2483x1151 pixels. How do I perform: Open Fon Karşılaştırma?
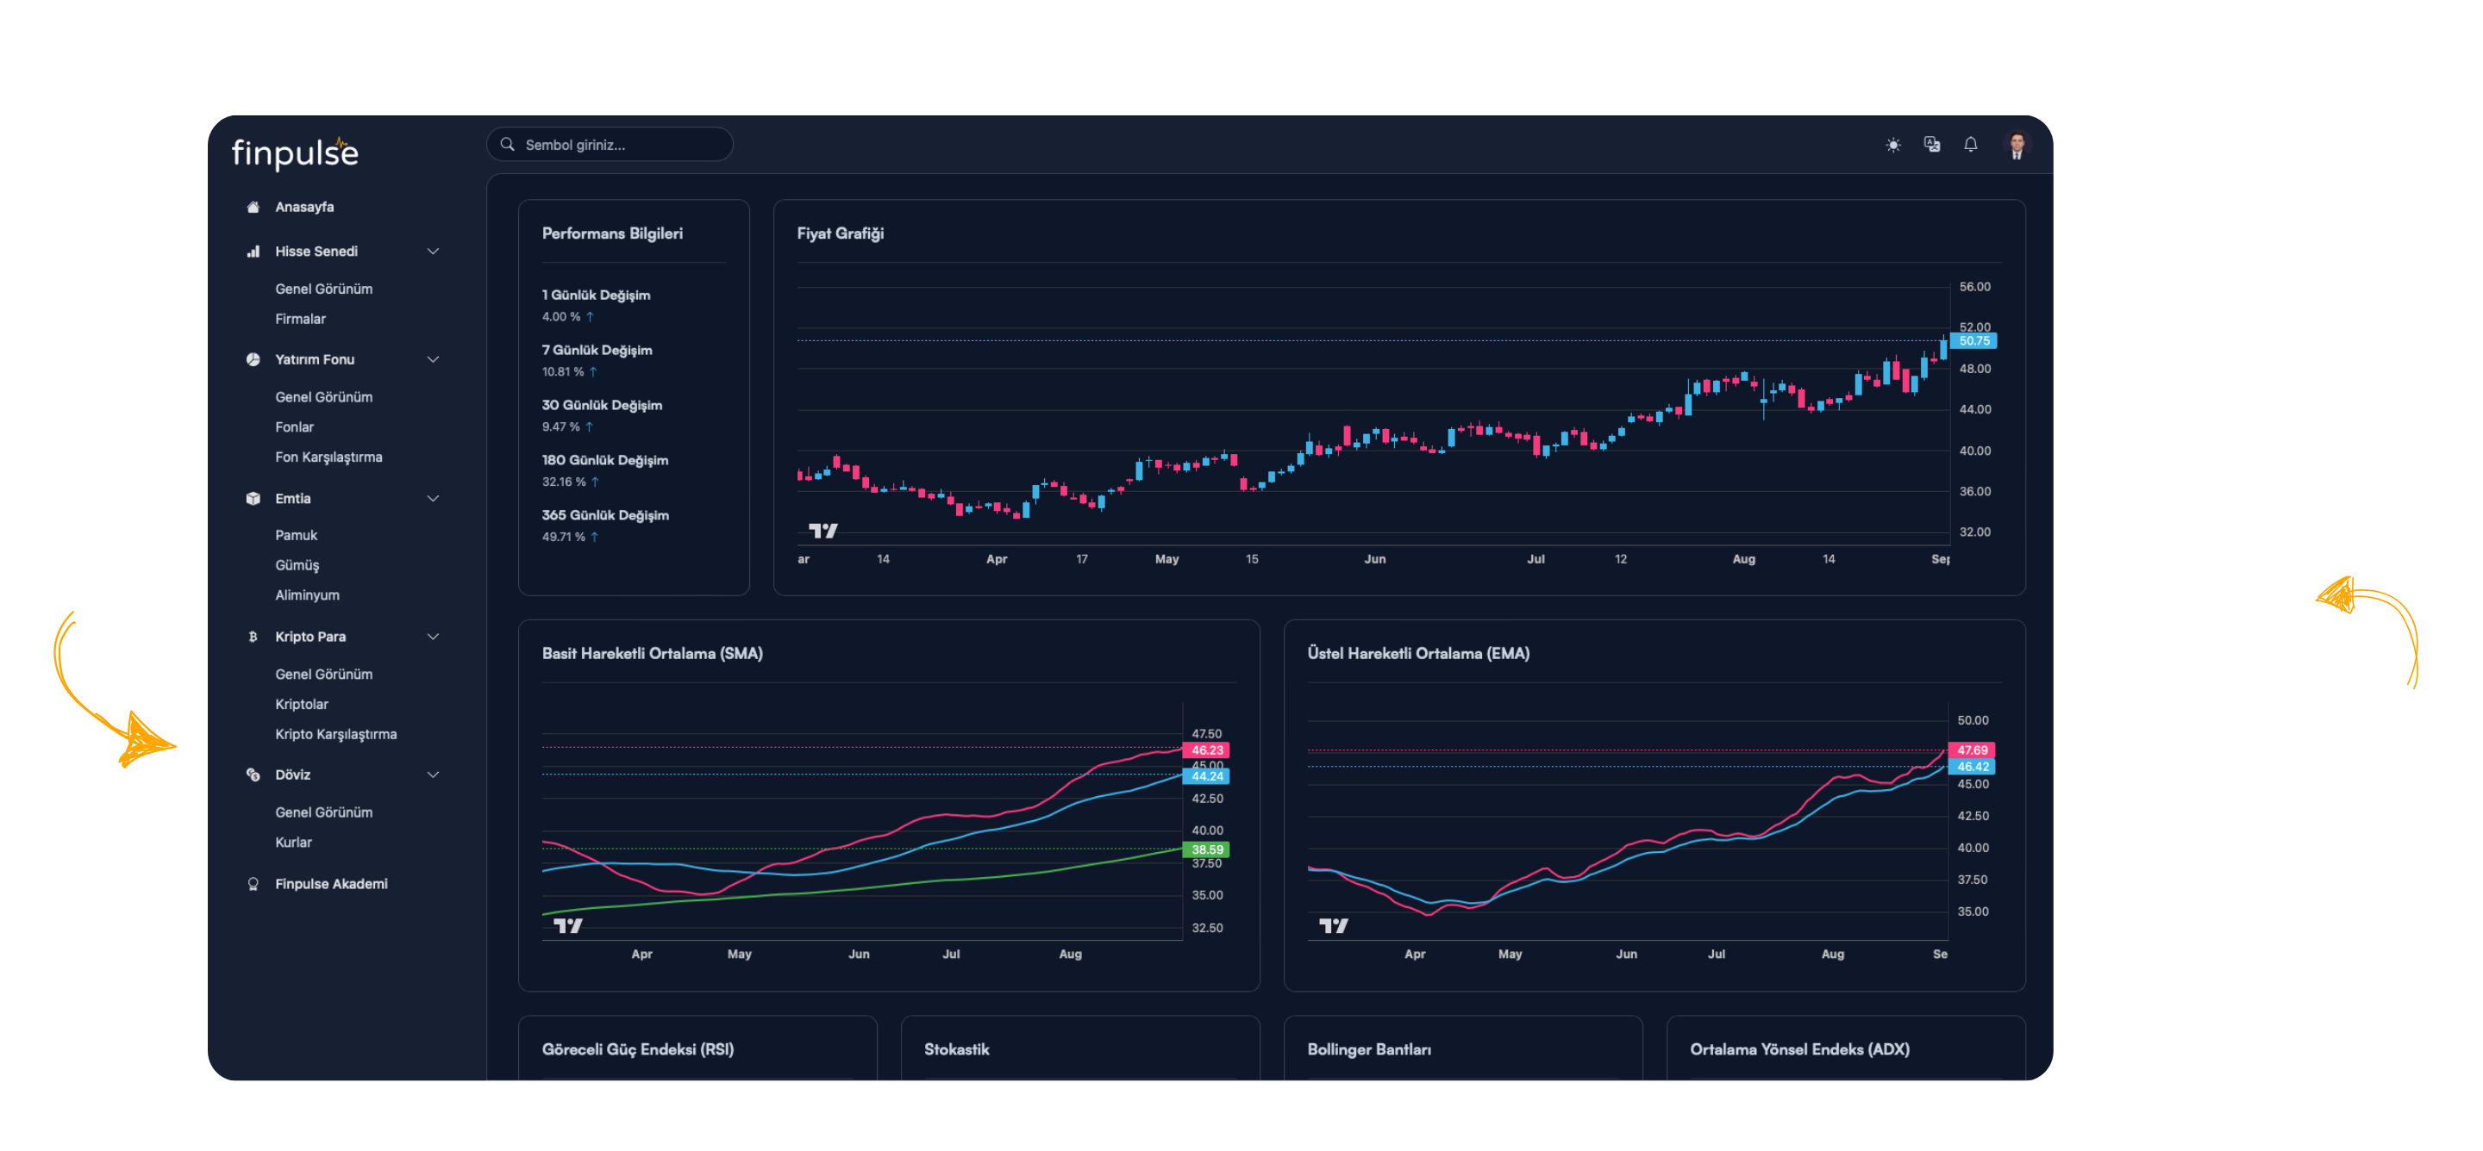(328, 457)
